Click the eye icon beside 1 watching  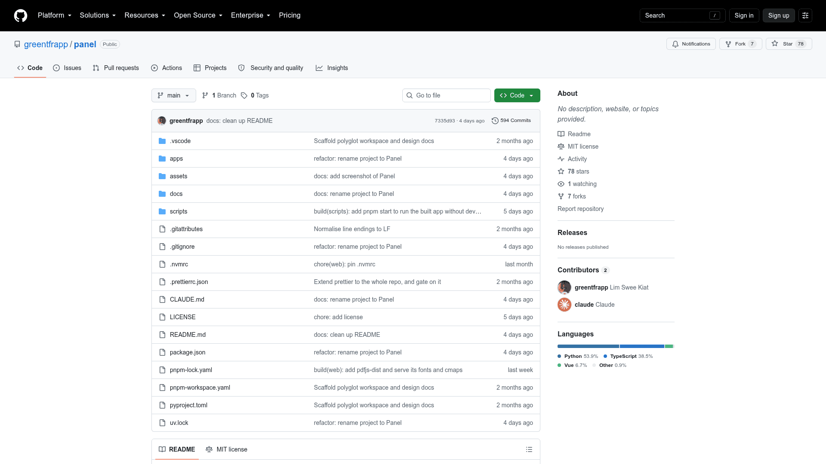pyautogui.click(x=561, y=184)
